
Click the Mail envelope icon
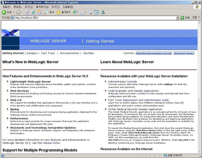[x=82, y=12]
